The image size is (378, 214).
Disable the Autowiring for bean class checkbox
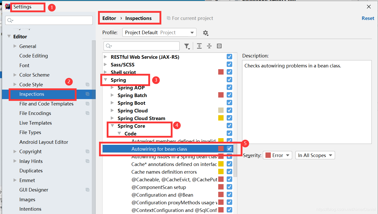(229, 149)
